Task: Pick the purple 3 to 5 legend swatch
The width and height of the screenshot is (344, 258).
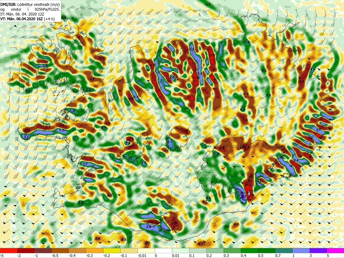Action: coord(318,250)
